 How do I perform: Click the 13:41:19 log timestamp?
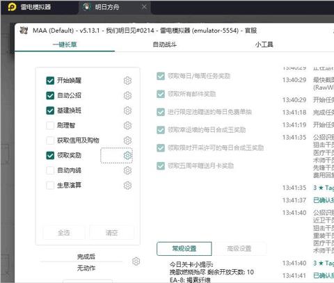click(x=294, y=125)
